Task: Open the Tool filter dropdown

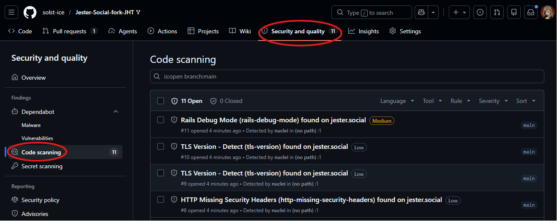Action: pyautogui.click(x=432, y=101)
